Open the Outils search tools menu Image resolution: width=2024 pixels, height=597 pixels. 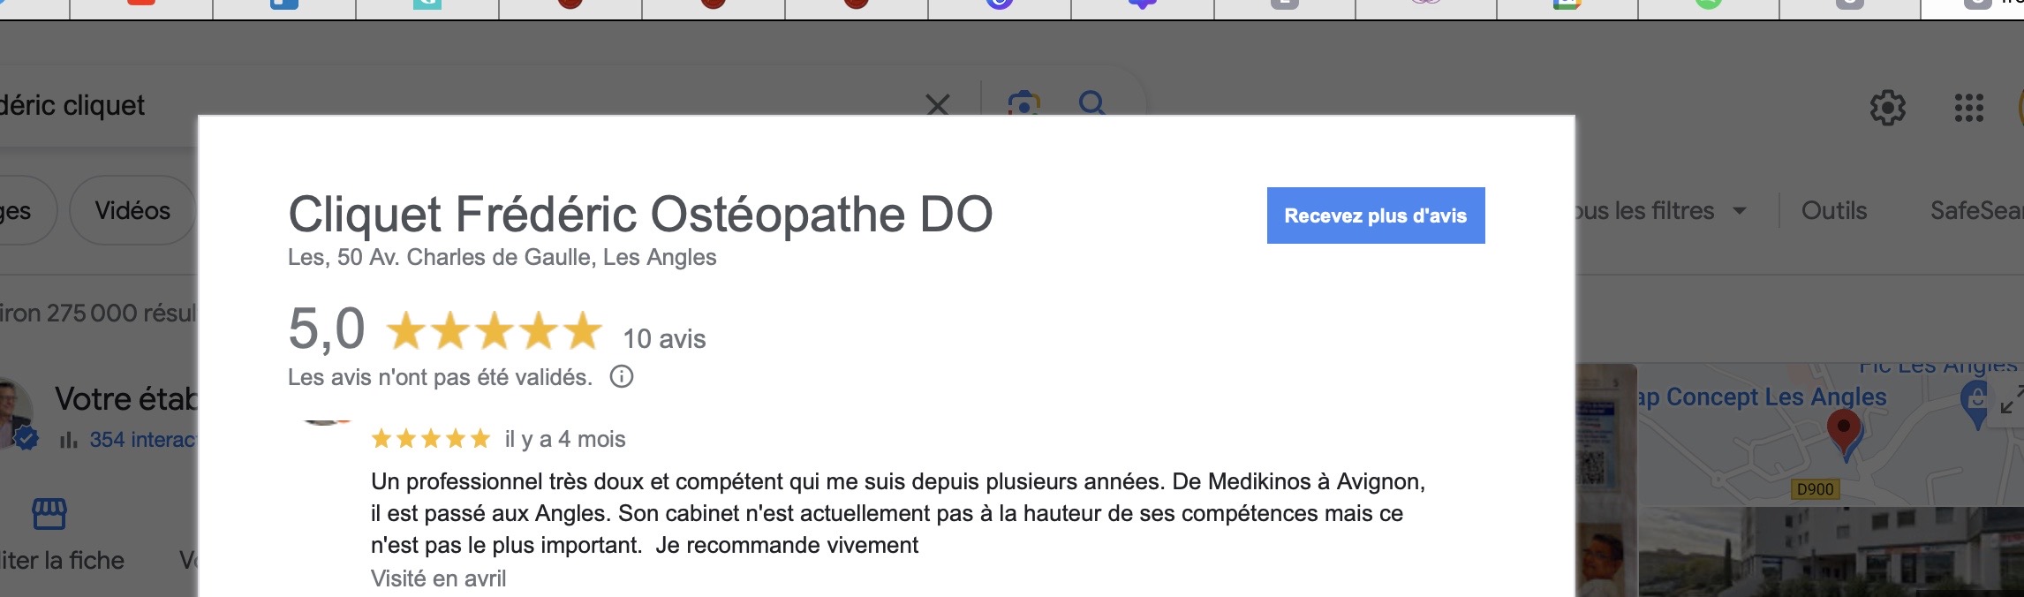1834,211
